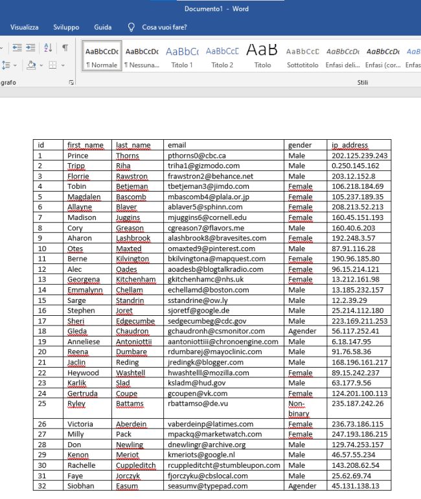Select the Sottotitolo style
Viewport: 421px width, 499px height.
302,56
